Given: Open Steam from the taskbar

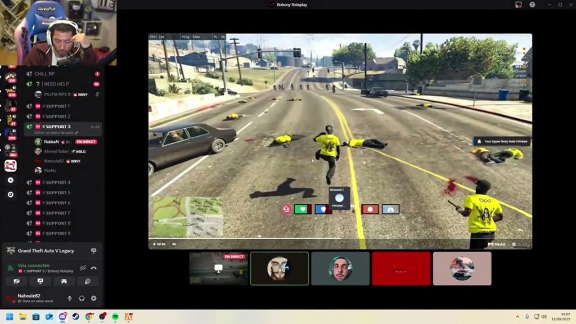Looking at the screenshot, I should click(x=76, y=317).
